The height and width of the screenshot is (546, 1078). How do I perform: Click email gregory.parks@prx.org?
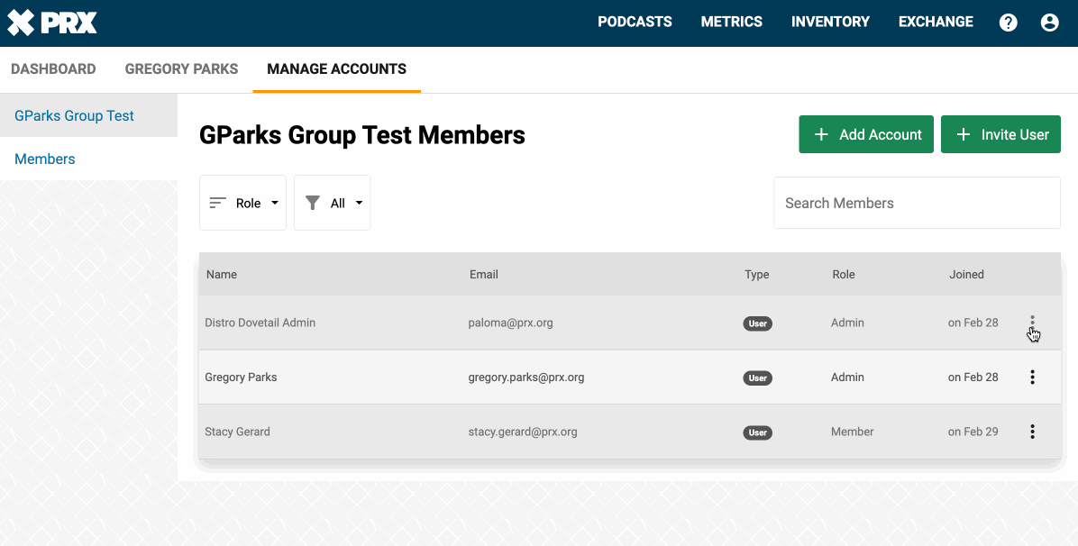pos(526,377)
